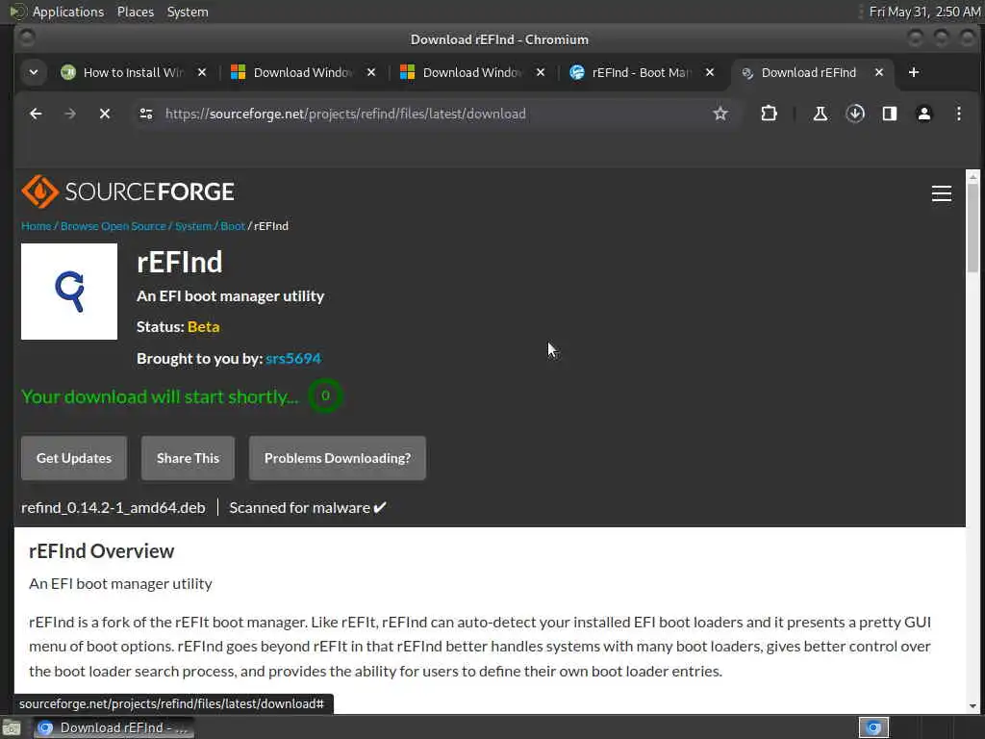Toggle the side panel icon
Image resolution: width=985 pixels, height=739 pixels.
click(x=890, y=114)
